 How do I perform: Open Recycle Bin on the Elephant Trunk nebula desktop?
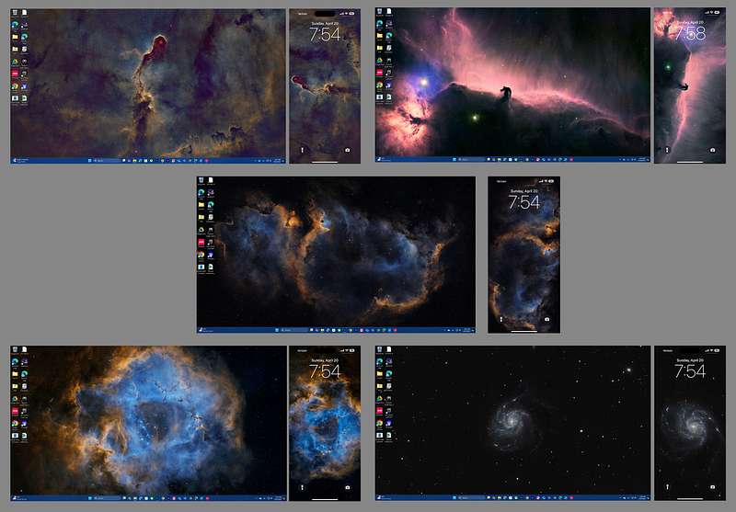15,12
